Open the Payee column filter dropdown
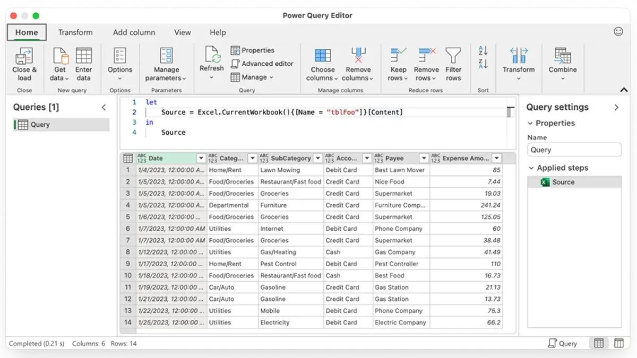Screen dimensions: 637x358 click(424, 158)
